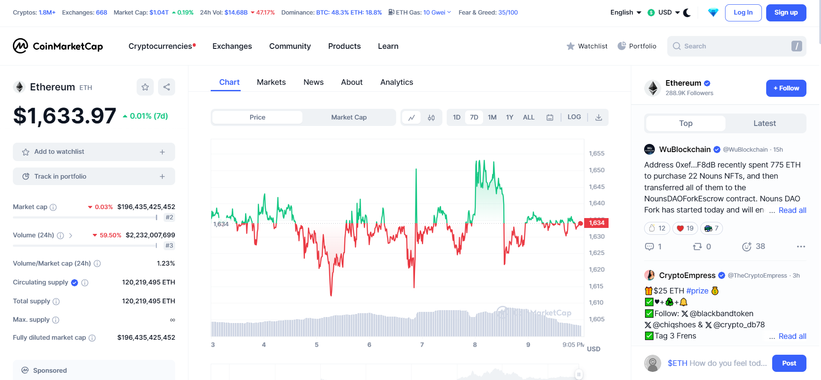Click the chart range slider handle

[x=579, y=374]
